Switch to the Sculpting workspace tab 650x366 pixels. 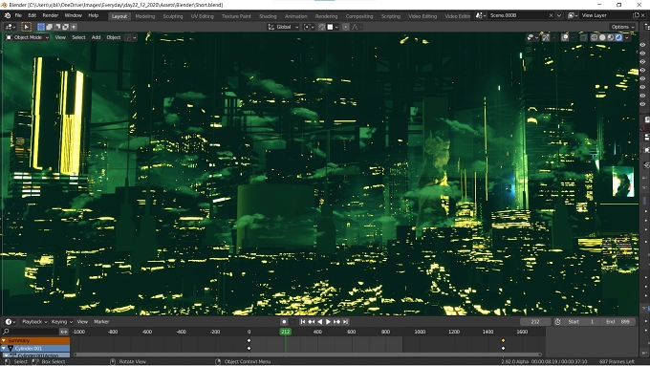click(172, 16)
